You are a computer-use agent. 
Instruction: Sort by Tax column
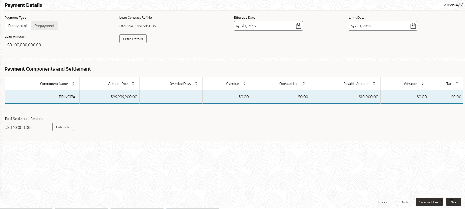457,83
